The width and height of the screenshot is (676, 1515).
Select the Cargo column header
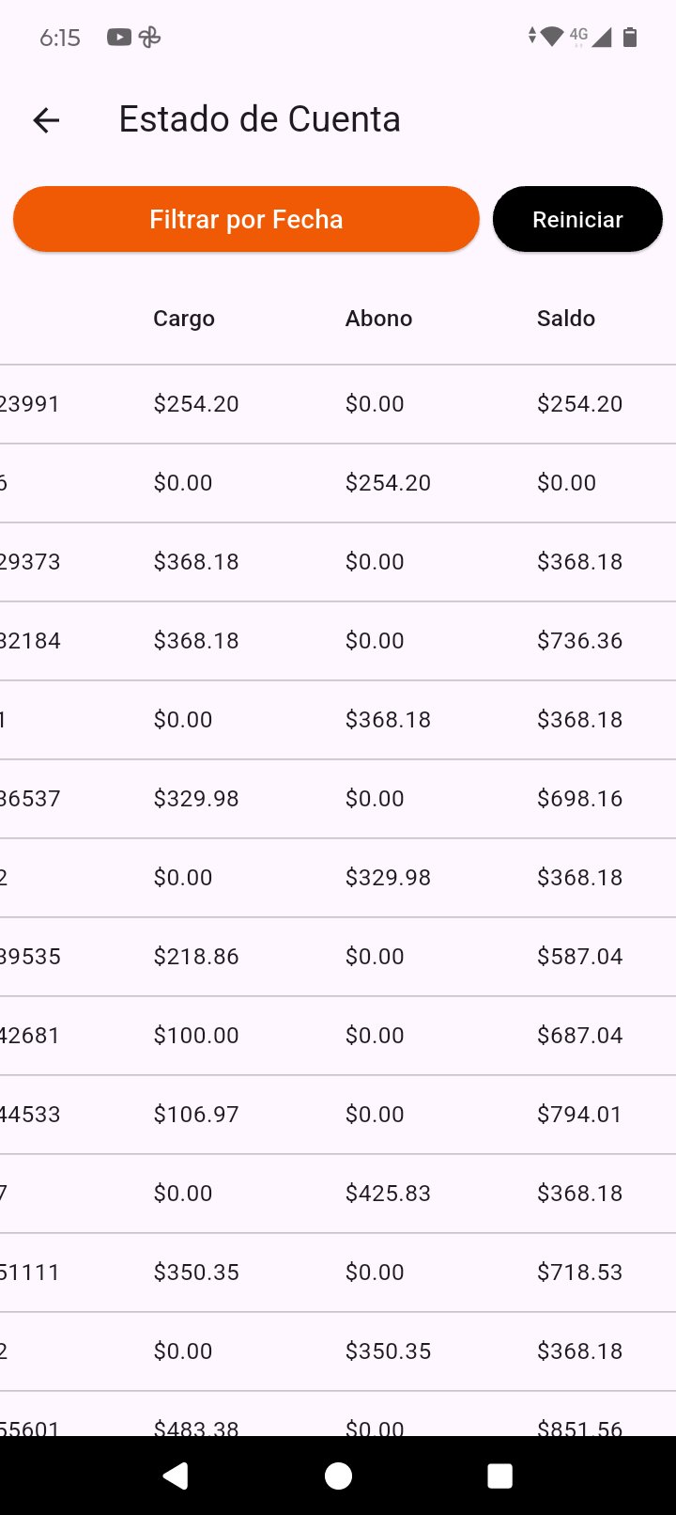184,319
